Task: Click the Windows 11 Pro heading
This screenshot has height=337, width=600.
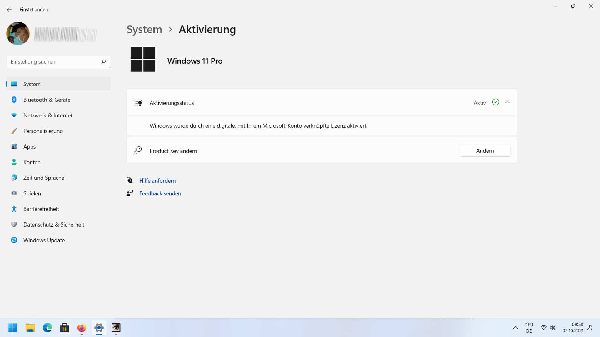Action: (195, 61)
